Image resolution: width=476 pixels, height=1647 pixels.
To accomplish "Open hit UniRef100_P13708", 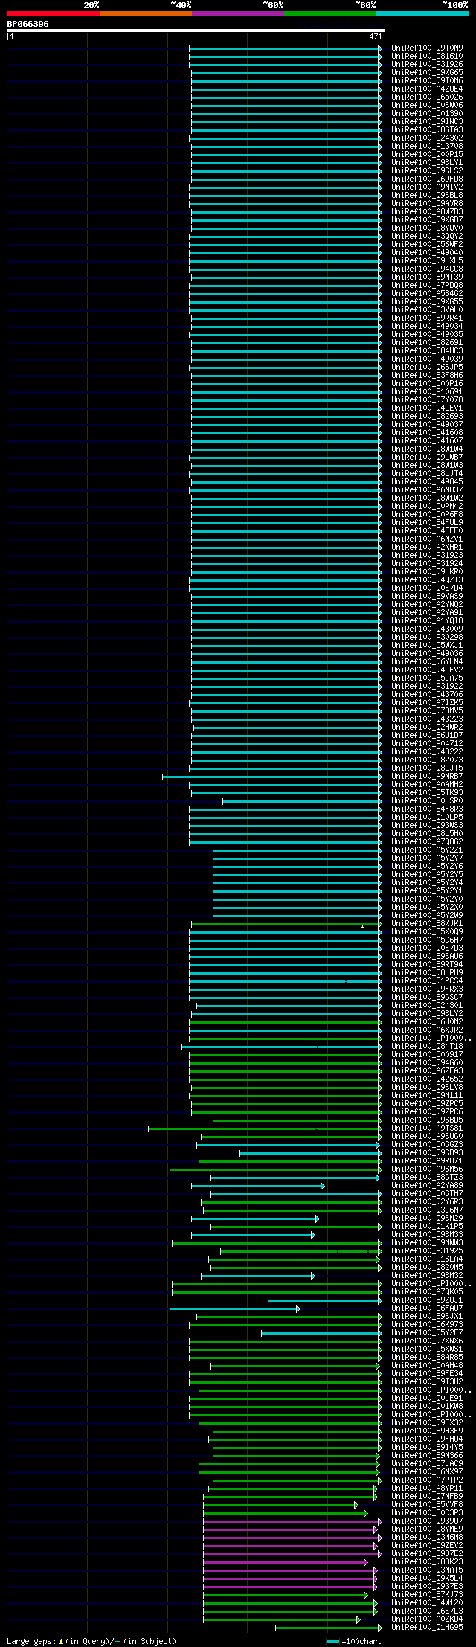I will [x=427, y=147].
